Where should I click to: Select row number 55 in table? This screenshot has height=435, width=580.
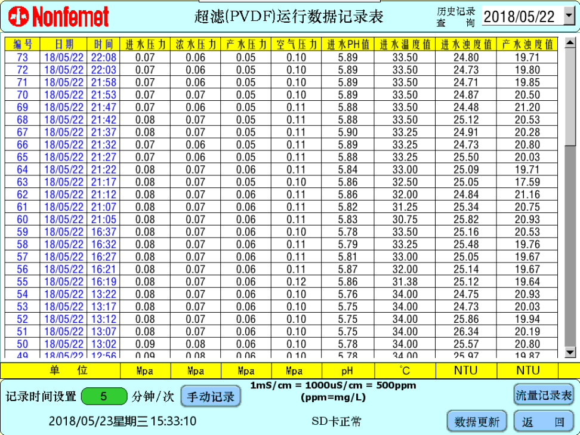click(x=22, y=282)
